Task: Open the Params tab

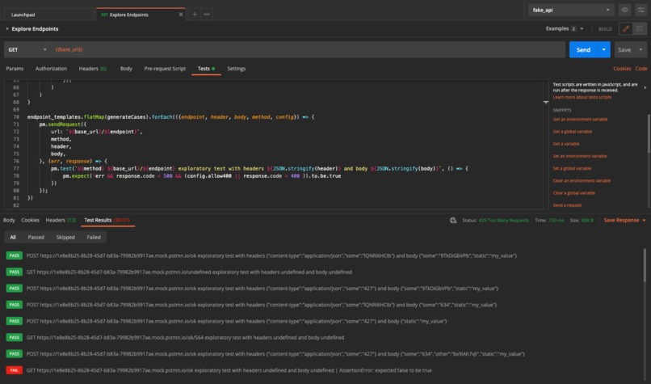Action: tap(15, 69)
